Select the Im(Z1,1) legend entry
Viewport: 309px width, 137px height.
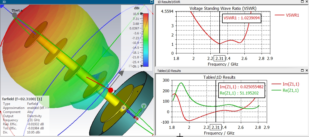click(285, 84)
